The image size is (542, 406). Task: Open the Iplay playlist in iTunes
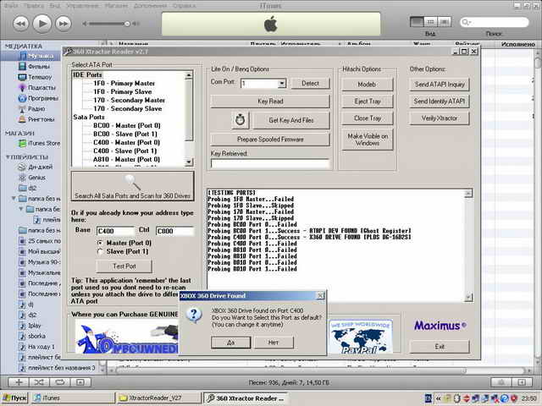pyautogui.click(x=30, y=326)
